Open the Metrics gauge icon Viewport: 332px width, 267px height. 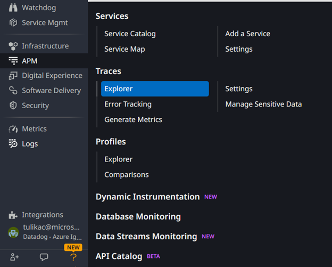click(13, 129)
